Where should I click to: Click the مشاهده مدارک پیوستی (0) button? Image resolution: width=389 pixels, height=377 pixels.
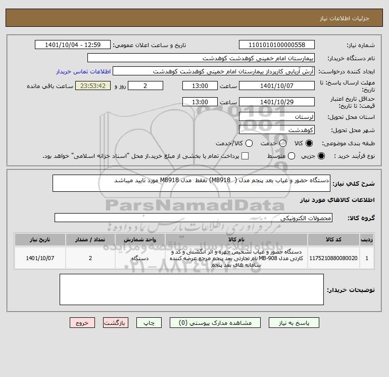pyautogui.click(x=215, y=322)
